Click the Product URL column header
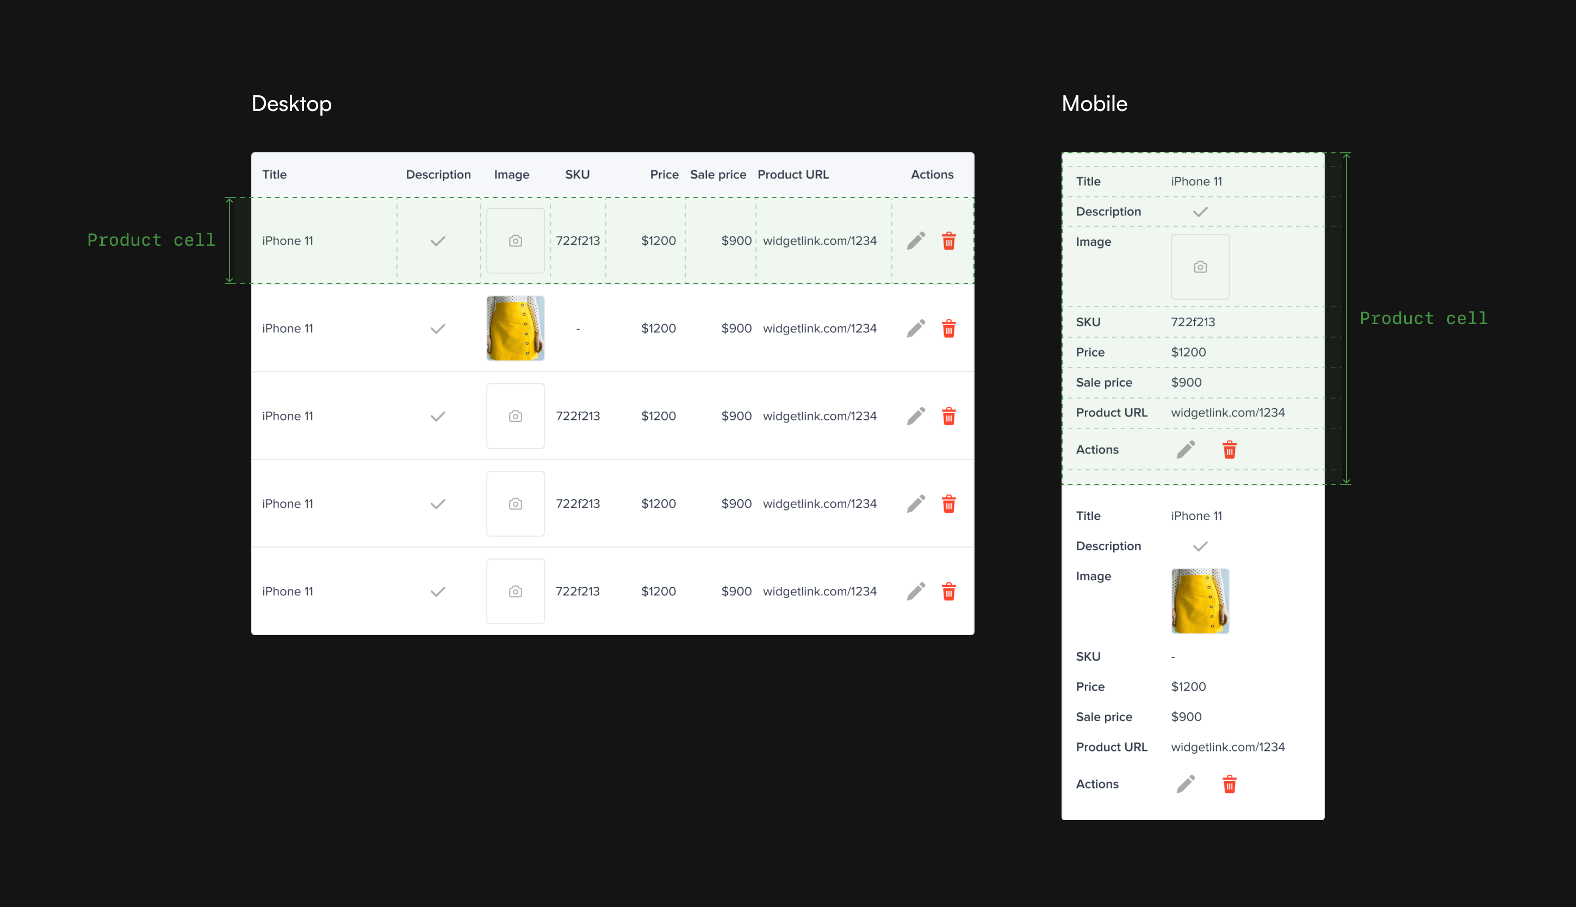This screenshot has width=1576, height=907. pos(793,175)
